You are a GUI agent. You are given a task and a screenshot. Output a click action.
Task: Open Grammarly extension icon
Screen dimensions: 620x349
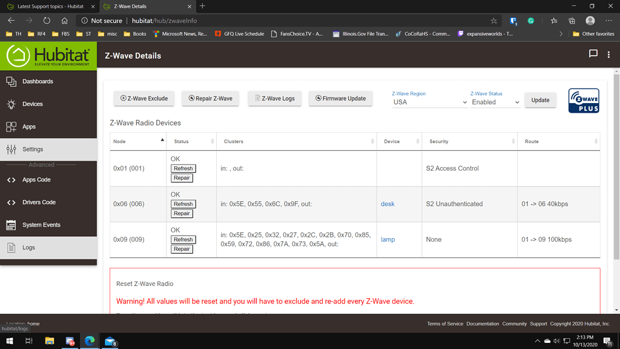tap(531, 21)
